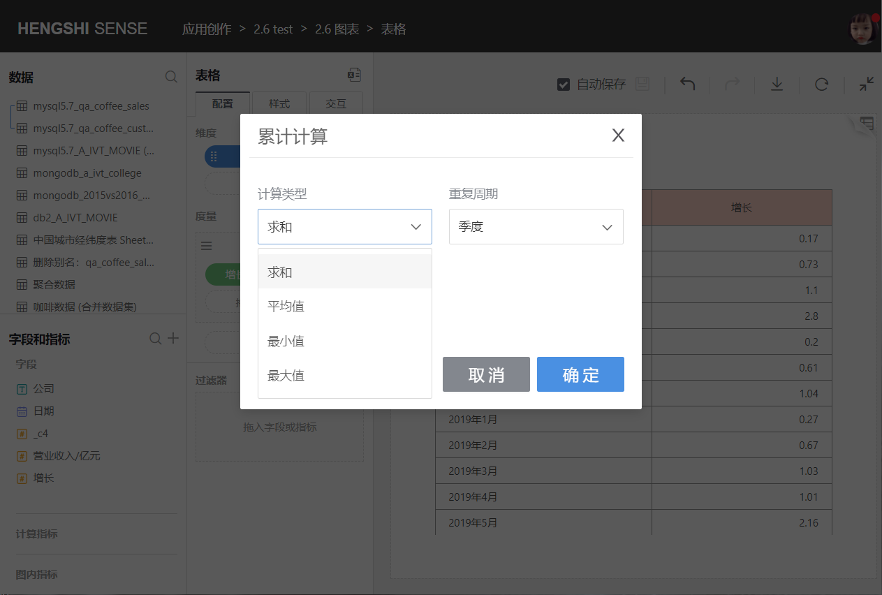This screenshot has height=595, width=882.
Task: Click the save disk icon
Action: 642,85
